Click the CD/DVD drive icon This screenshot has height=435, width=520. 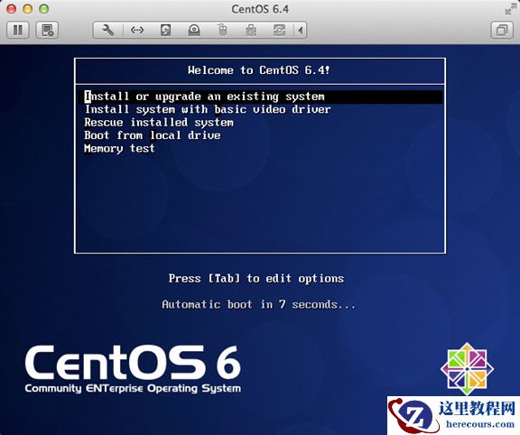[194, 30]
